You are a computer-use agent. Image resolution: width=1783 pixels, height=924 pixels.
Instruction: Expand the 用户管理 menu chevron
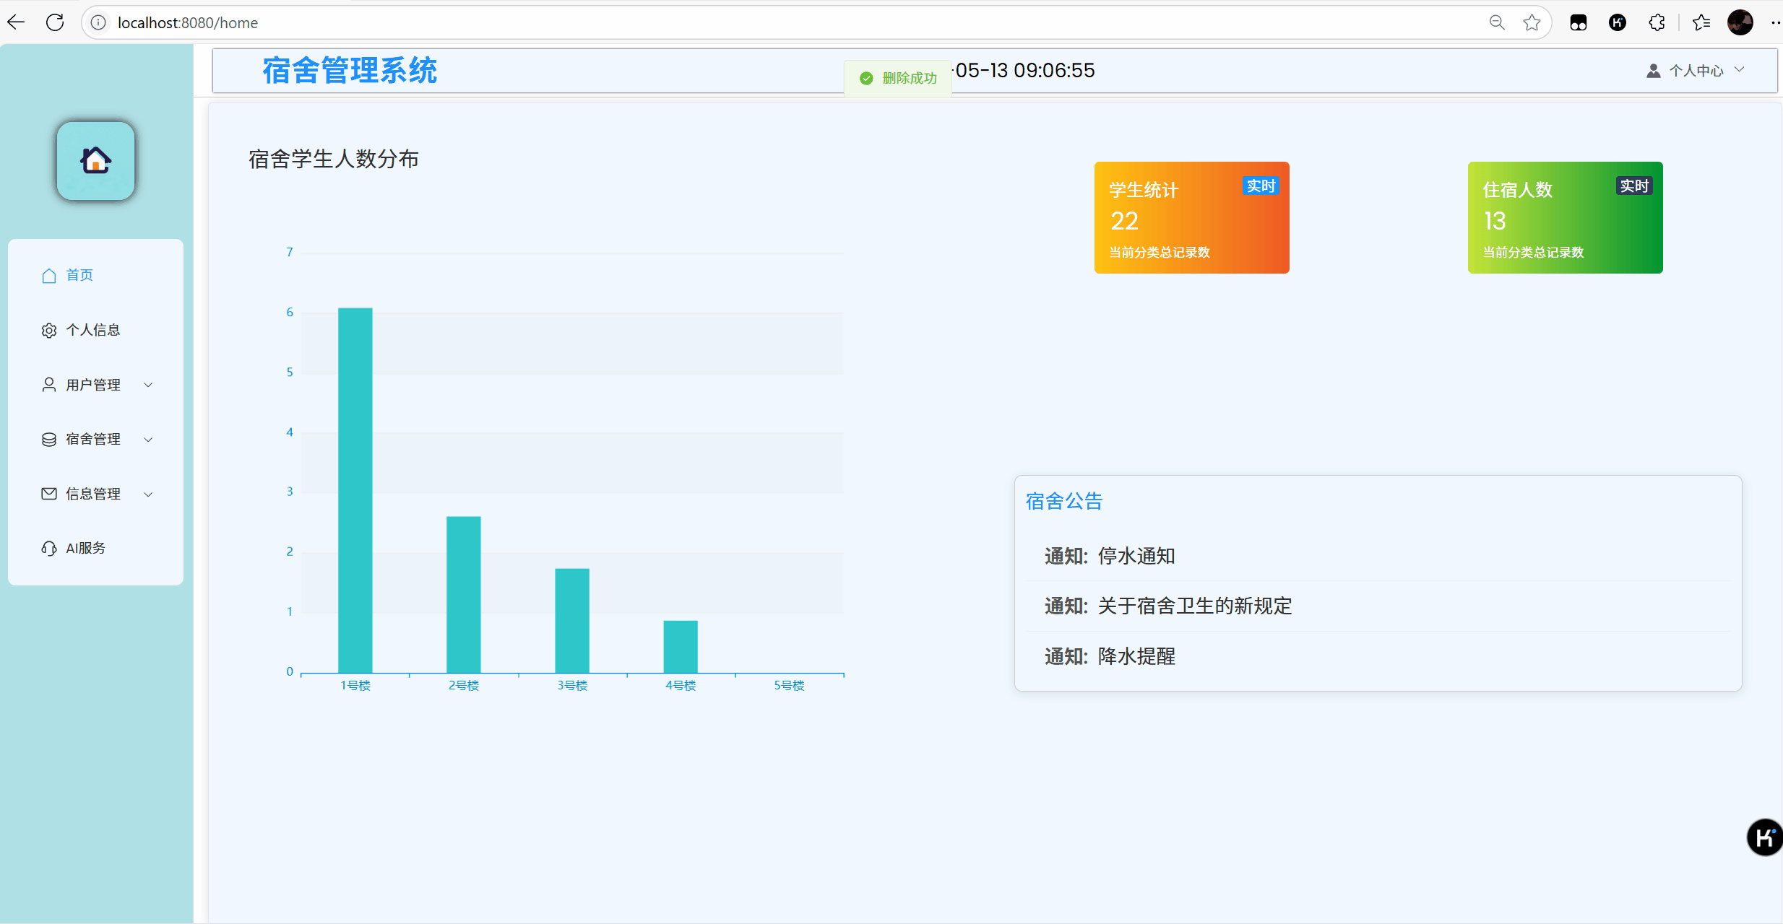coord(149,385)
